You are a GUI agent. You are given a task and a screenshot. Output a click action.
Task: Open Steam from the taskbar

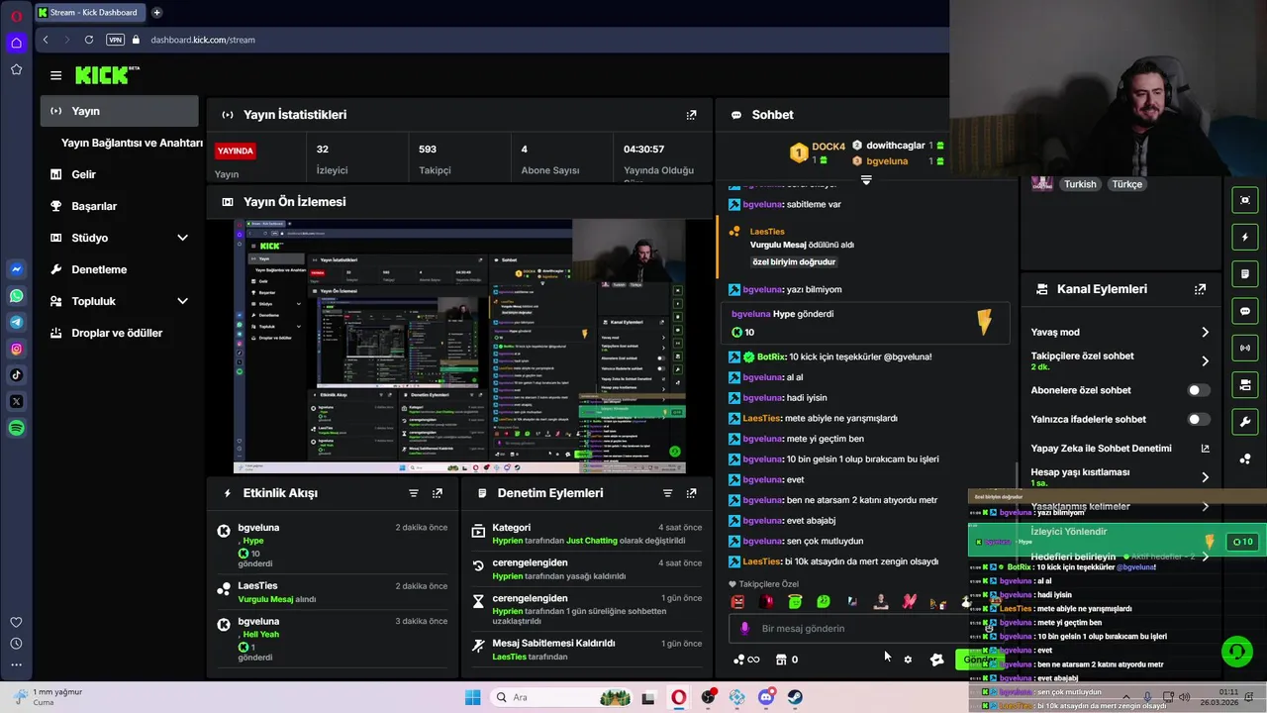coord(795,697)
